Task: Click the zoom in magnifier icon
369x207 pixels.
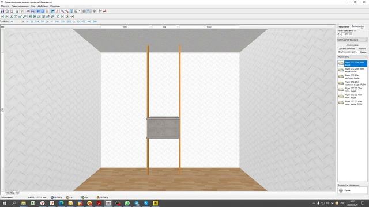Action: (62, 11)
